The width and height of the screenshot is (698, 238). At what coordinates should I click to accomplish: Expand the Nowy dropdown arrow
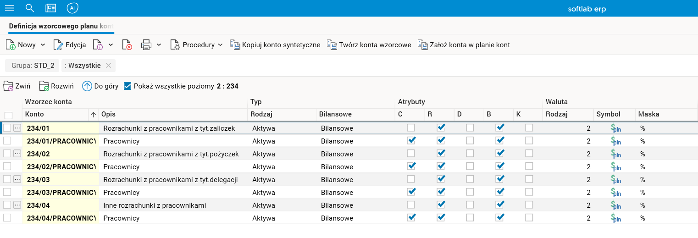pos(43,45)
